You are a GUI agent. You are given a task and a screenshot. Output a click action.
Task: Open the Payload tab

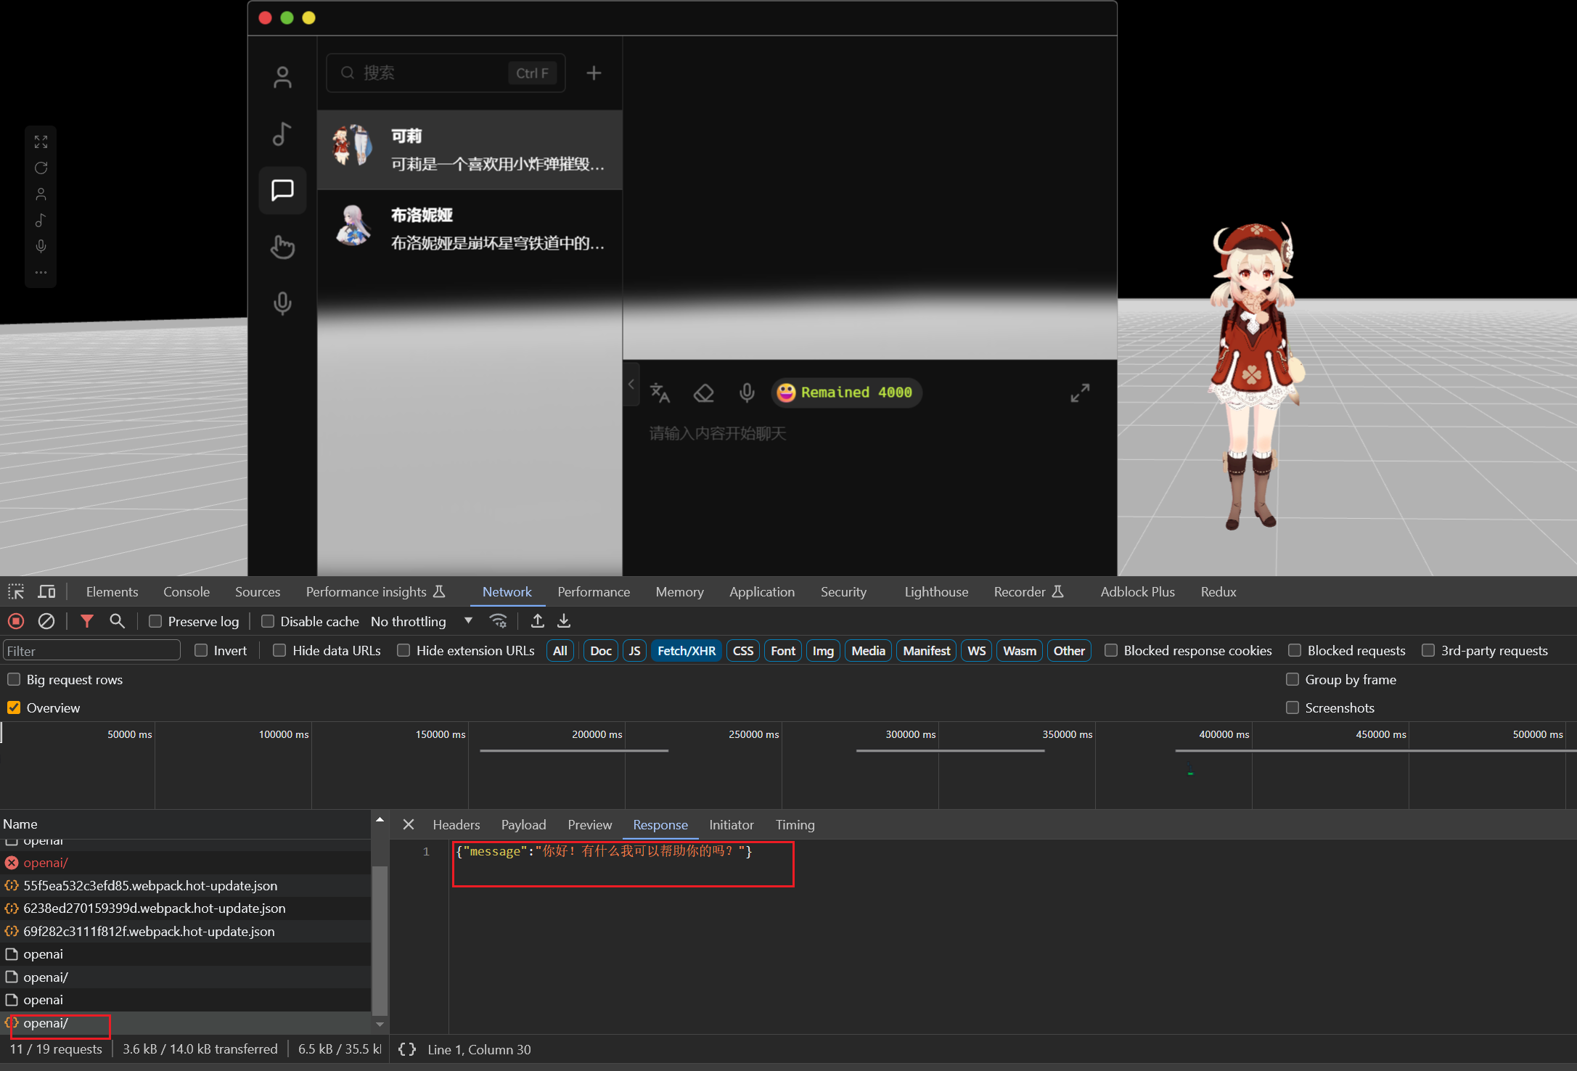[x=523, y=825]
